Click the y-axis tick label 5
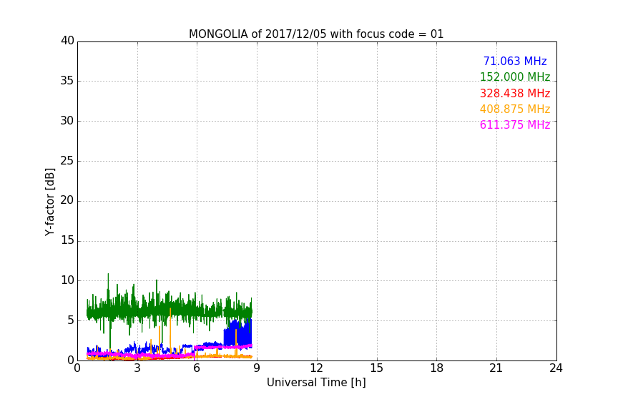 (x=71, y=320)
